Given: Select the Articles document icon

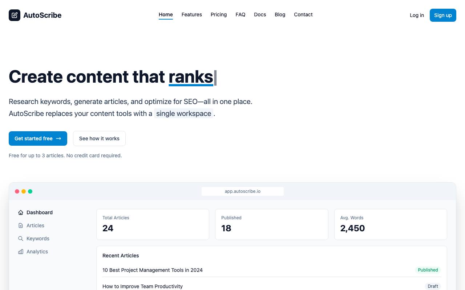Looking at the screenshot, I should coord(21,225).
